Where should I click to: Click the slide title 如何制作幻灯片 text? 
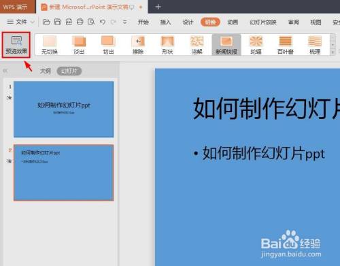[x=267, y=108]
